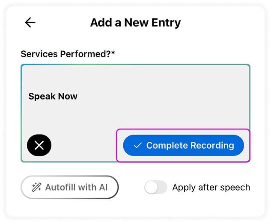
Task: Go back using the left arrow icon
Action: click(30, 22)
